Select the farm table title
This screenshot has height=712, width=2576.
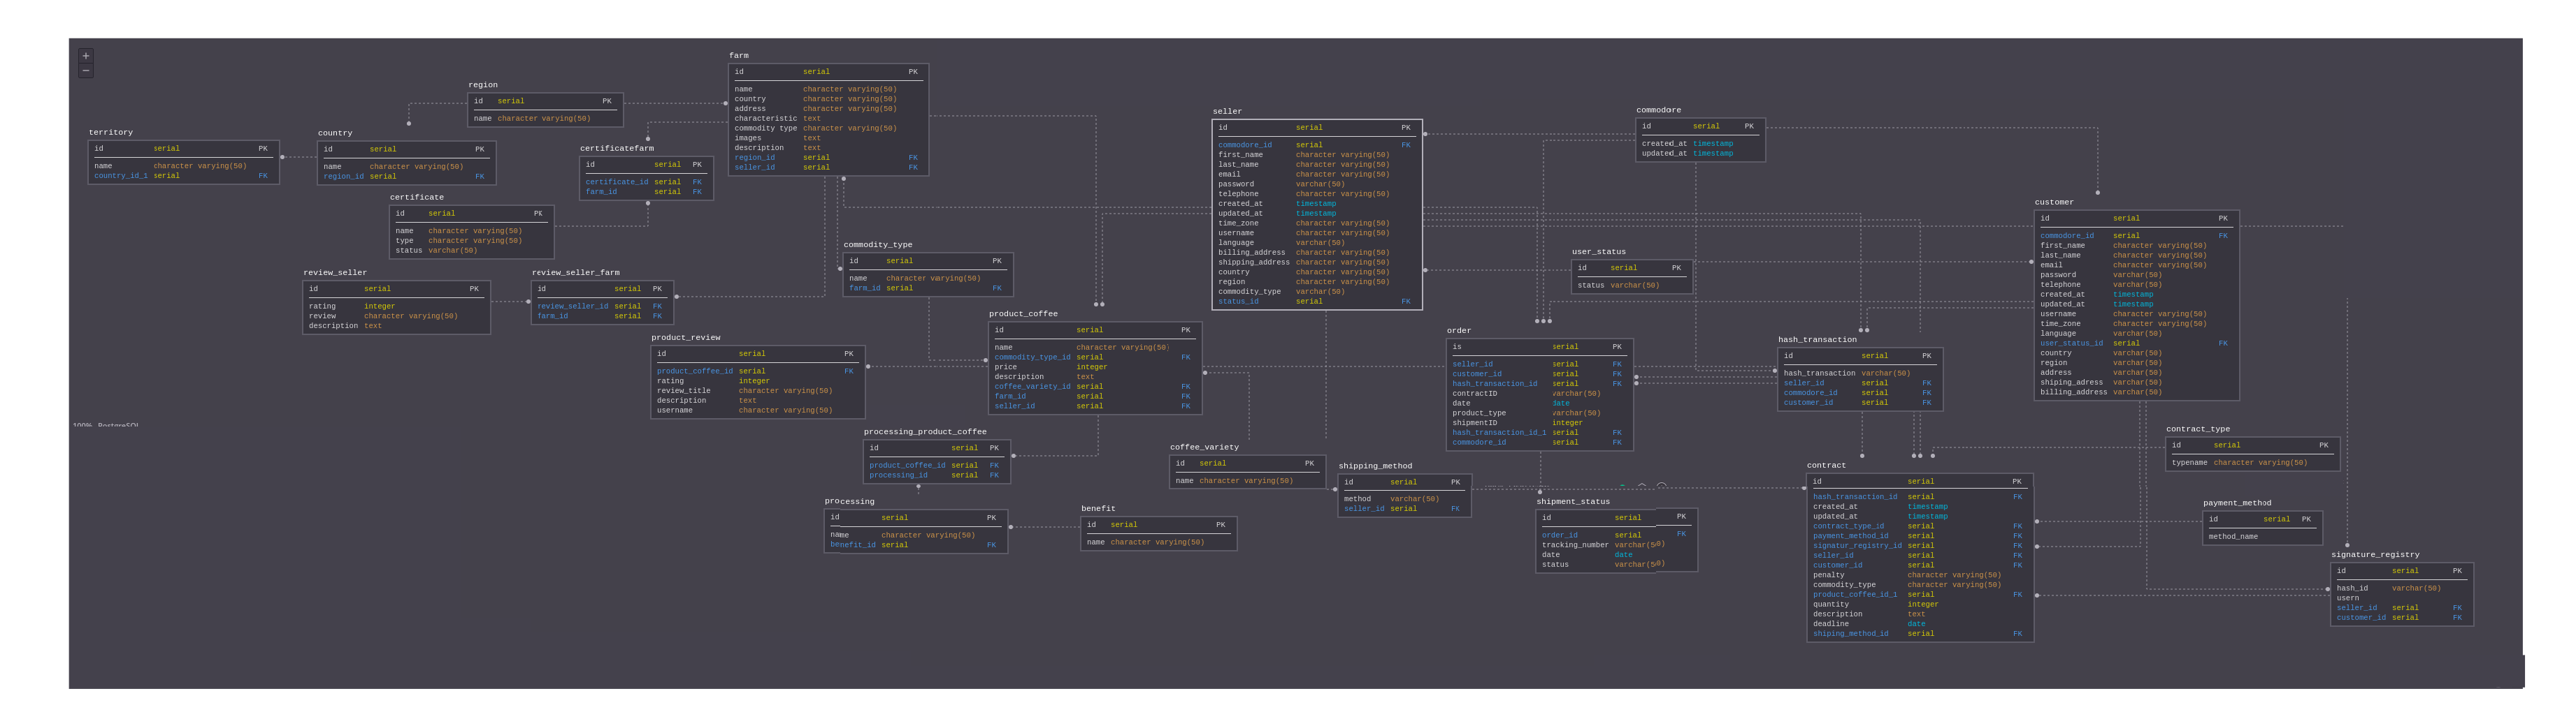739,56
